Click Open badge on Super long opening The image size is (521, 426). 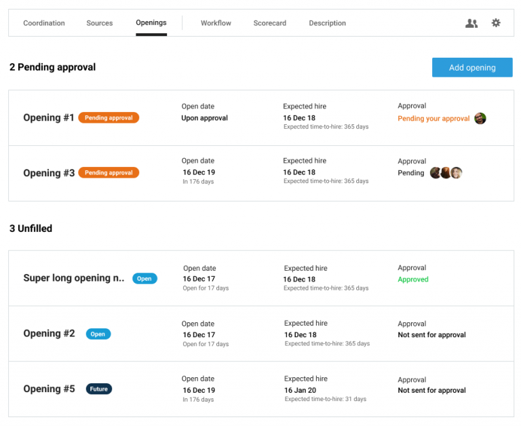144,278
